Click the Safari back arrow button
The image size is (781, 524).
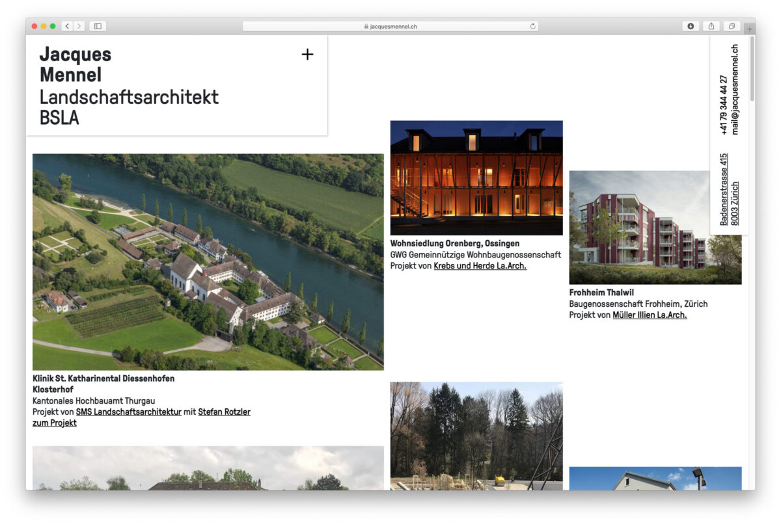67,26
